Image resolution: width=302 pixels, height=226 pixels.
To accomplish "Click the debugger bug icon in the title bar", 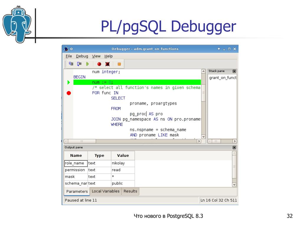I will coord(66,49).
